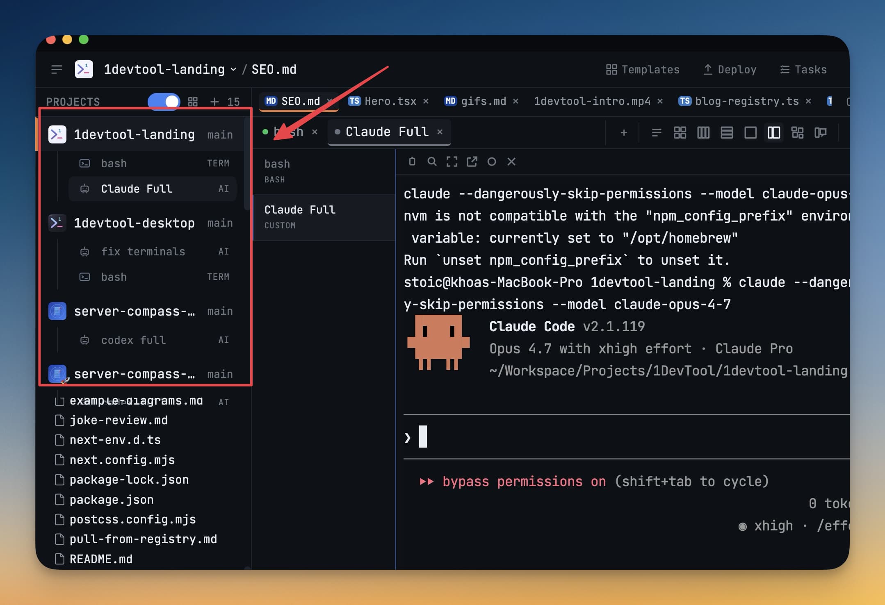Click the projects panel scrollbar

click(x=247, y=164)
